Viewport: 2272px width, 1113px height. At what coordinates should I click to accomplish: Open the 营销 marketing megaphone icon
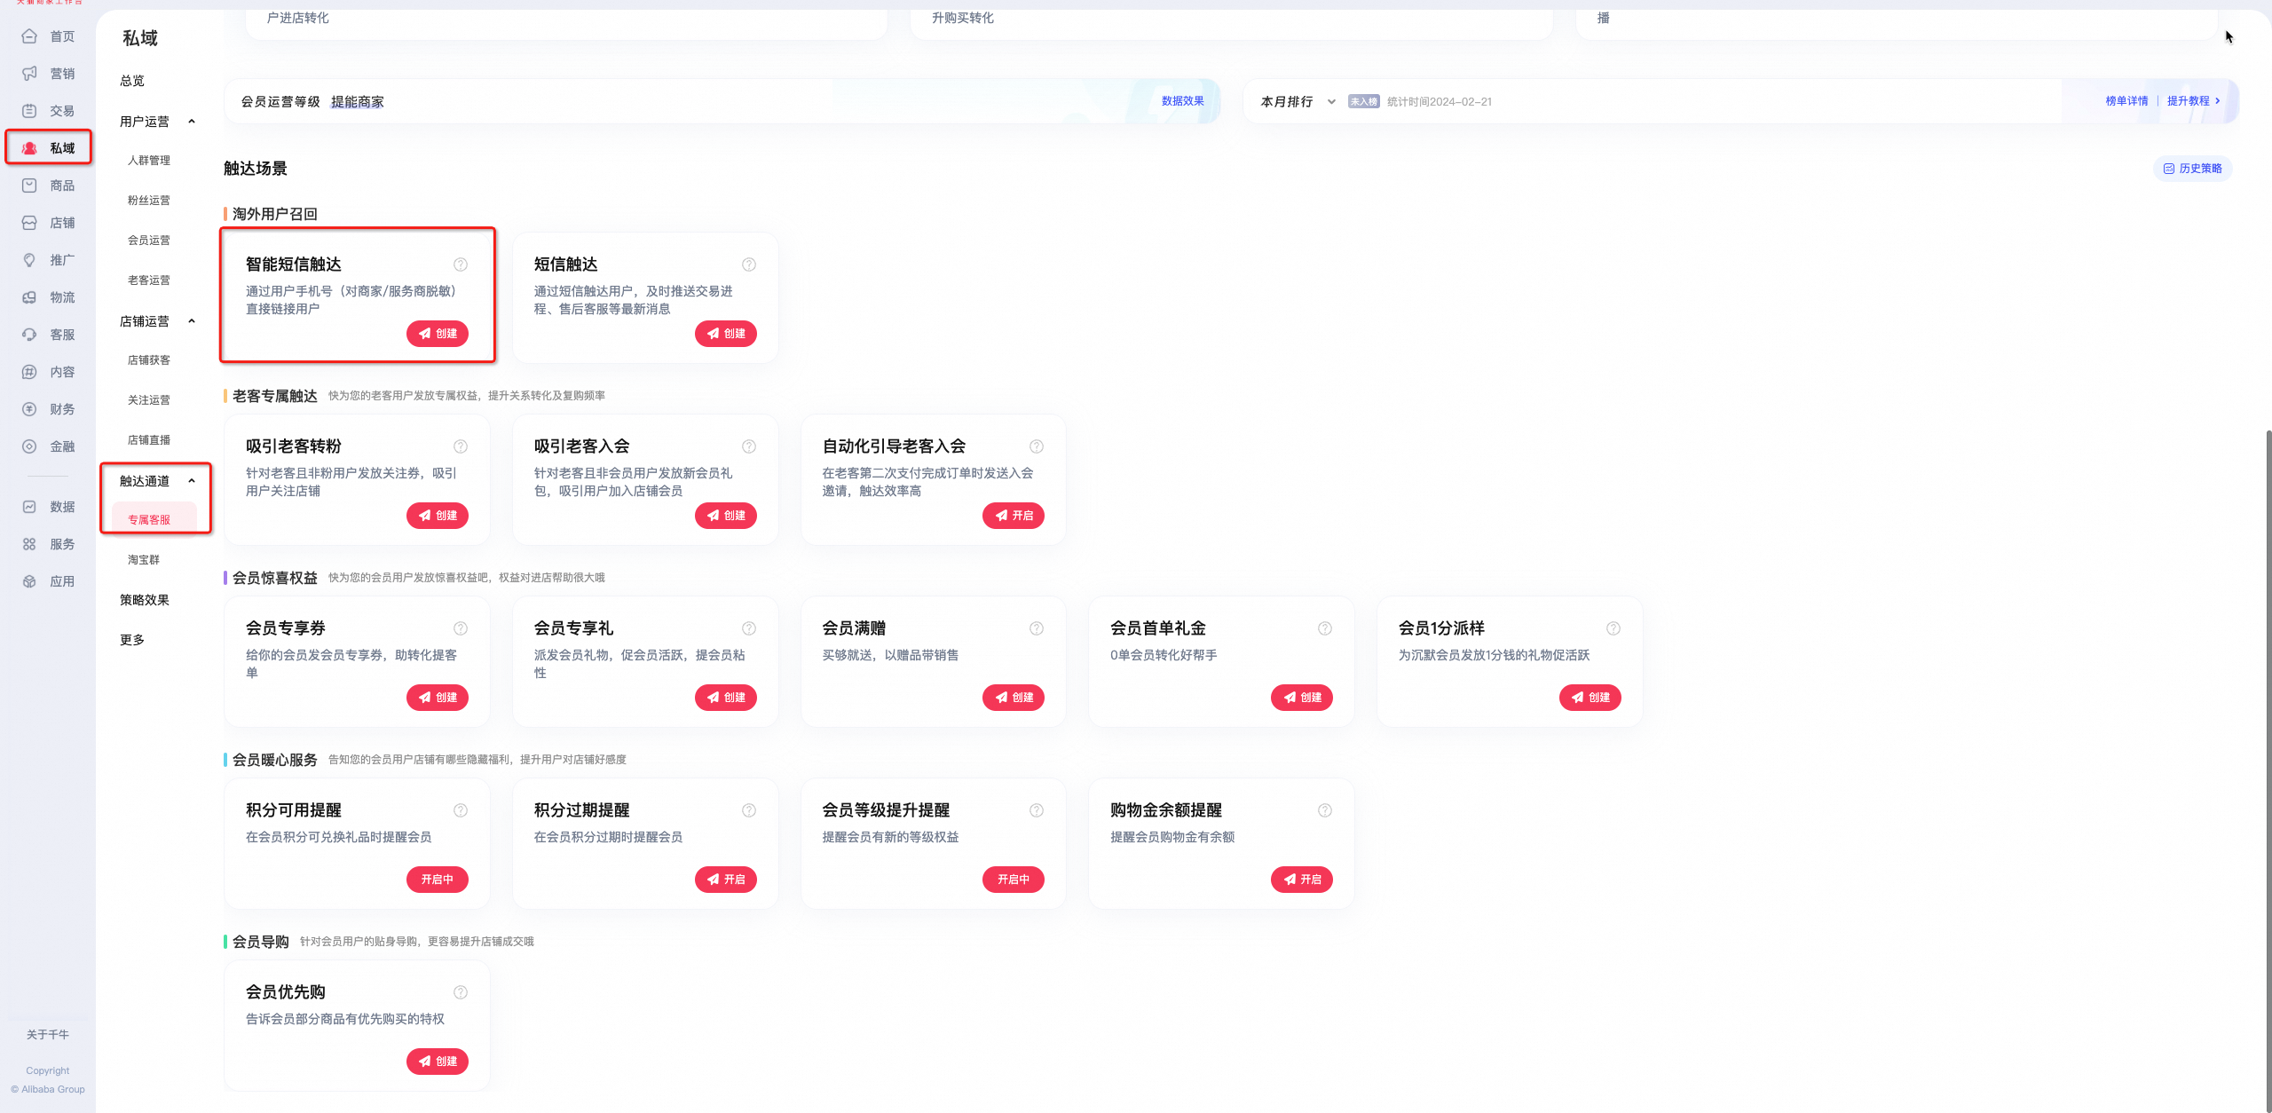pos(29,74)
